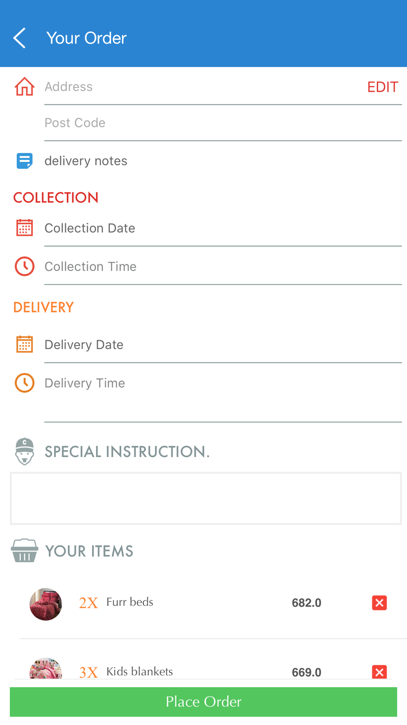This screenshot has height=725, width=407.
Task: Tap the Furr beds product thumbnail
Action: tap(46, 604)
